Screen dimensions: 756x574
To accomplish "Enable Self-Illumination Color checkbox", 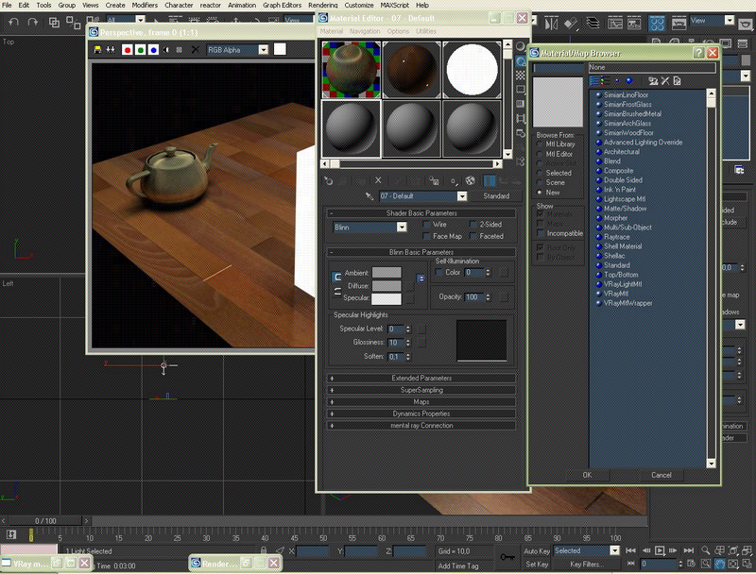I will [438, 273].
